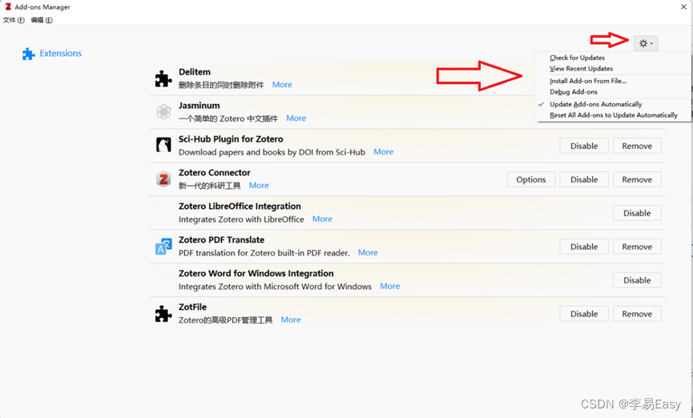Image resolution: width=693 pixels, height=418 pixels.
Task: Click the Sci-Hub Plugin raven icon
Action: click(x=163, y=145)
